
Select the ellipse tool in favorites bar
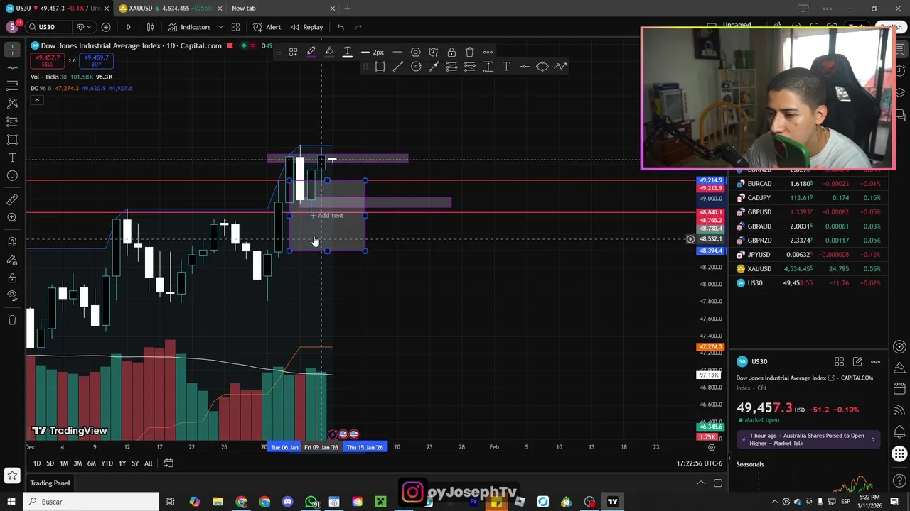[x=542, y=67]
